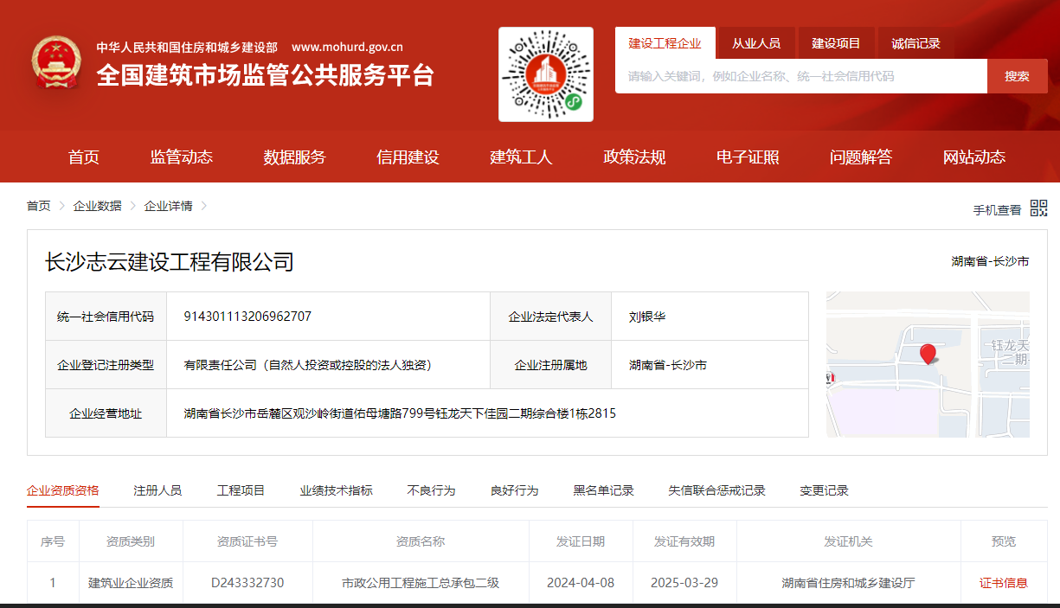This screenshot has height=608, width=1060.
Task: Select the 建设项目 search tab
Action: (836, 43)
